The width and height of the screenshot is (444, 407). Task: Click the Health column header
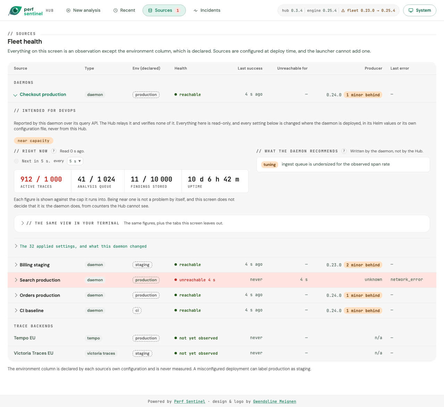point(181,68)
